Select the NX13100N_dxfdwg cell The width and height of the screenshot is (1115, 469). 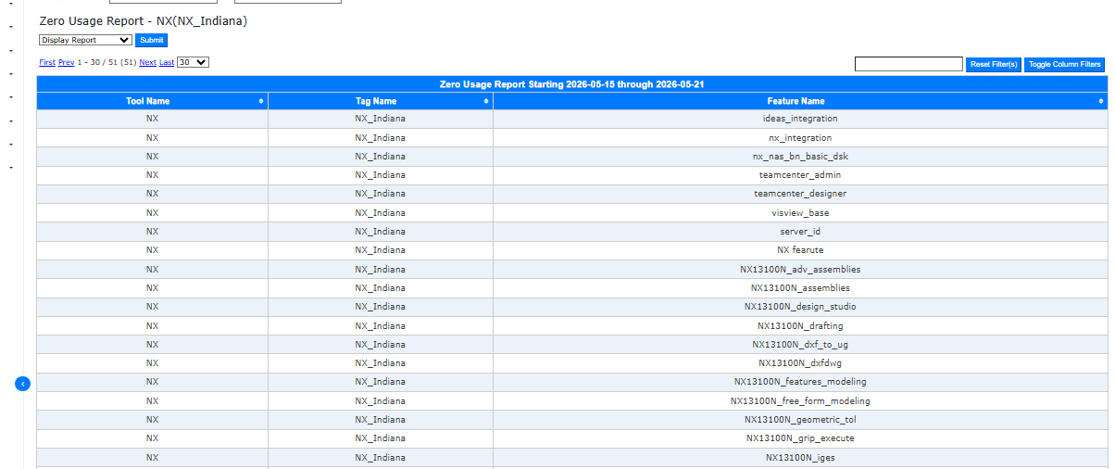click(800, 363)
